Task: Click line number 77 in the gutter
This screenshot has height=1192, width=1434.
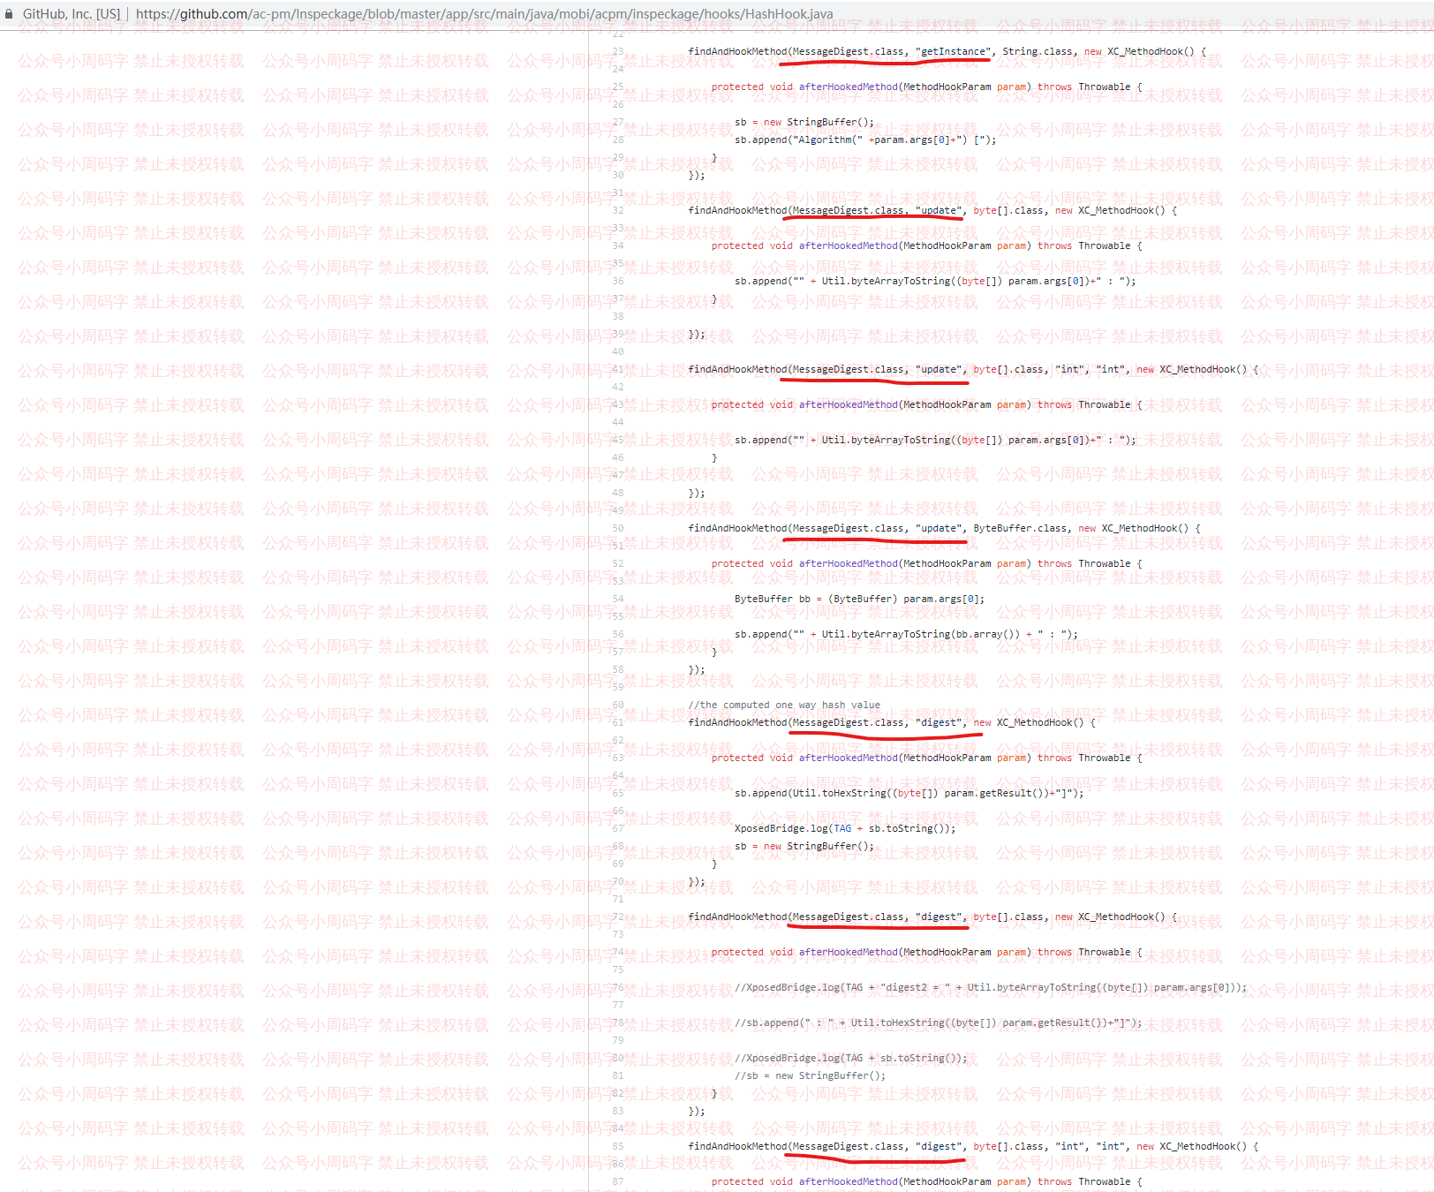Action: coord(618,1005)
